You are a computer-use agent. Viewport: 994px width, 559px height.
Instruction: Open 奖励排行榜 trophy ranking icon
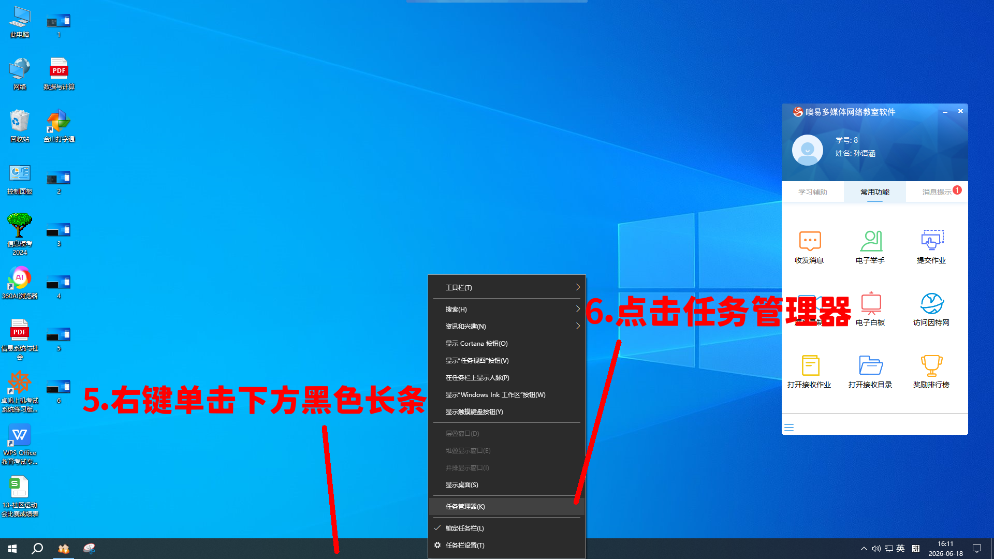coord(932,365)
